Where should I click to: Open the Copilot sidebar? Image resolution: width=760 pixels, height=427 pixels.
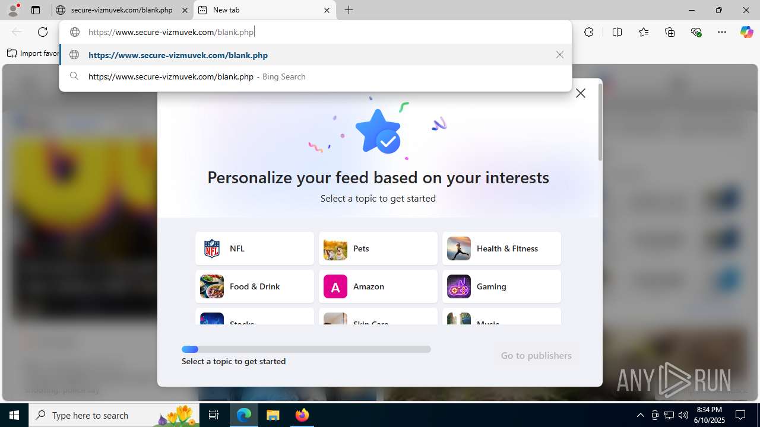746,32
